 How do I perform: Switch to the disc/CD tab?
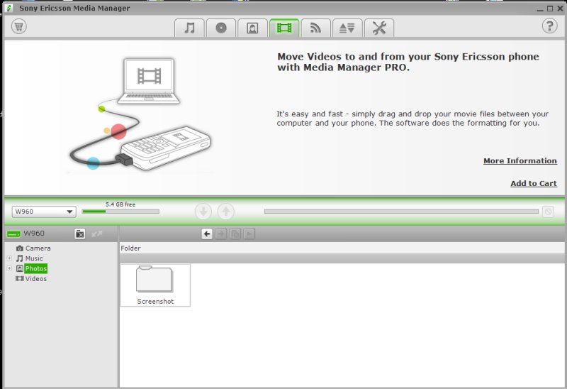click(x=221, y=28)
